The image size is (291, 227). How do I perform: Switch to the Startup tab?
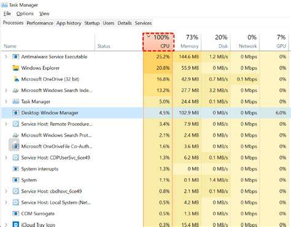coord(92,23)
